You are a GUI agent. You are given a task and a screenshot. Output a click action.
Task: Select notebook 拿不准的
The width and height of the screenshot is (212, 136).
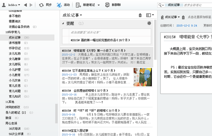point(15,16)
